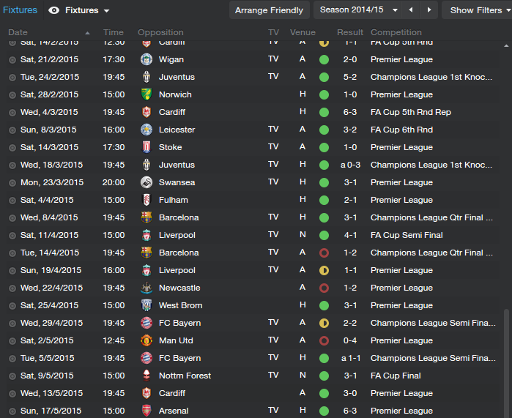Image resolution: width=512 pixels, height=418 pixels.
Task: Toggle the row selector for Nottm Forest fixture
Action: pos(12,376)
